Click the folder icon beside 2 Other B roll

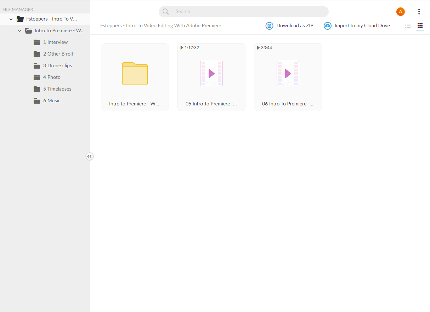tap(37, 54)
